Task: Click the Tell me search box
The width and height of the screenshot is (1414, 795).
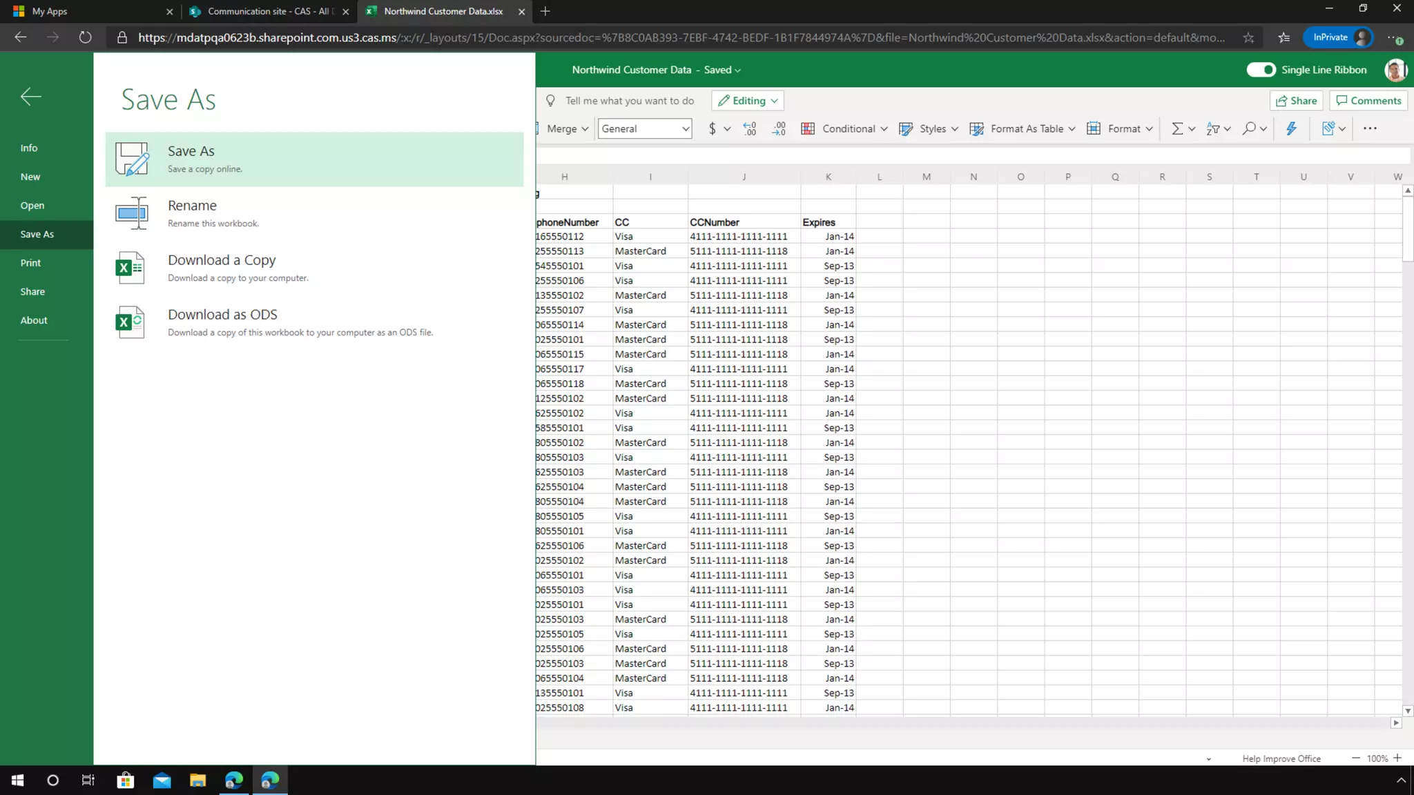Action: [x=629, y=101]
